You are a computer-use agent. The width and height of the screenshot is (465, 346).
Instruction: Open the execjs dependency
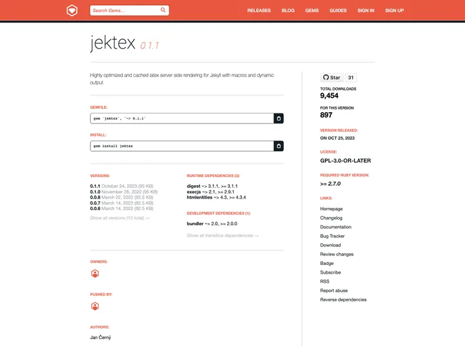click(x=194, y=192)
